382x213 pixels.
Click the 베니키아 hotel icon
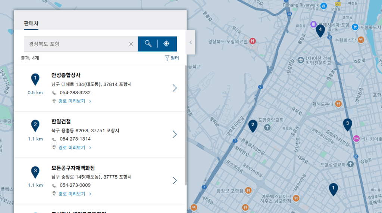point(356,139)
